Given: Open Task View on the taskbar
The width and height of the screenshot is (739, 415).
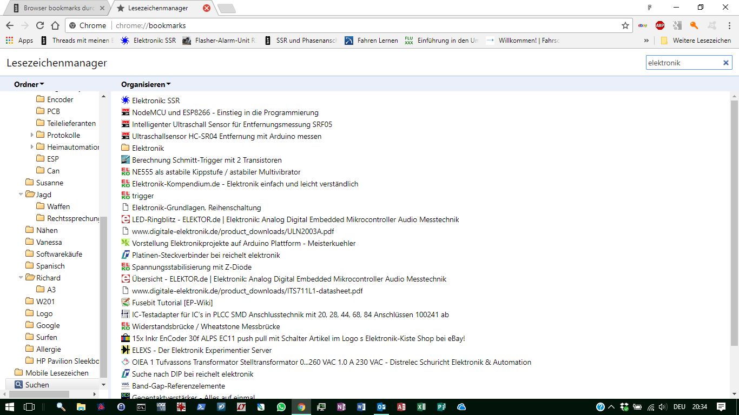Looking at the screenshot, I should [x=29, y=407].
